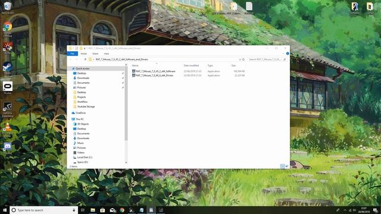Expand the ribbon with the chevron
This screenshot has height=214, width=381.
(x=283, y=53)
